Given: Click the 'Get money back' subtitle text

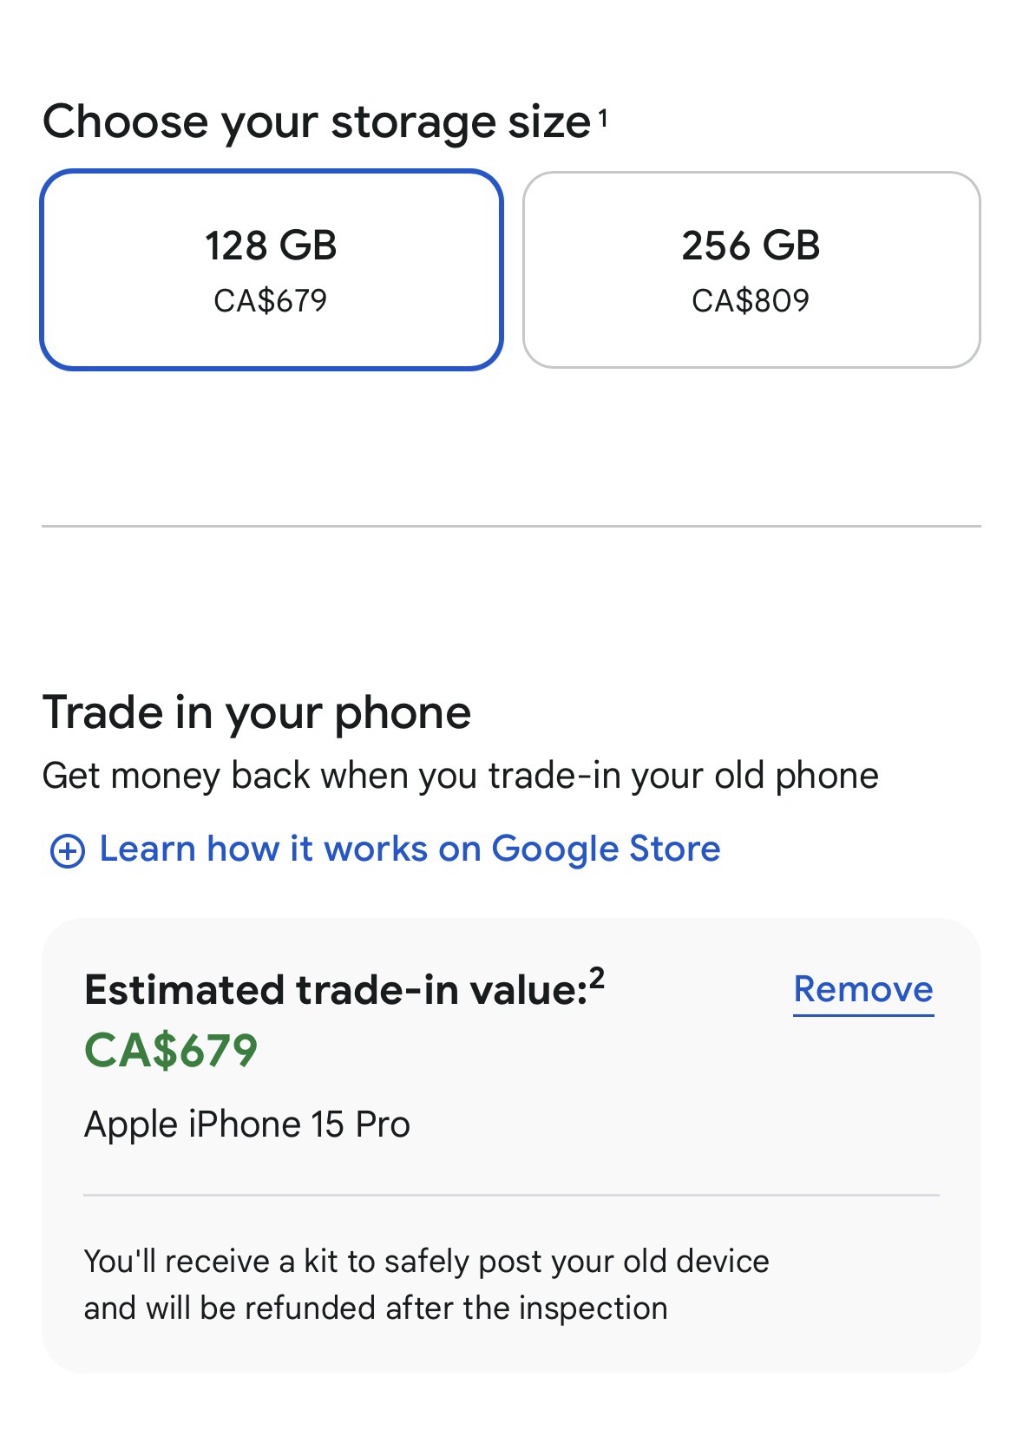Looking at the screenshot, I should [x=460, y=776].
